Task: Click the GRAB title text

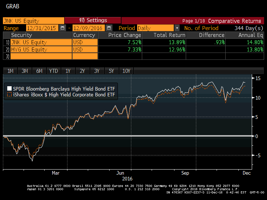Action: [13, 6]
